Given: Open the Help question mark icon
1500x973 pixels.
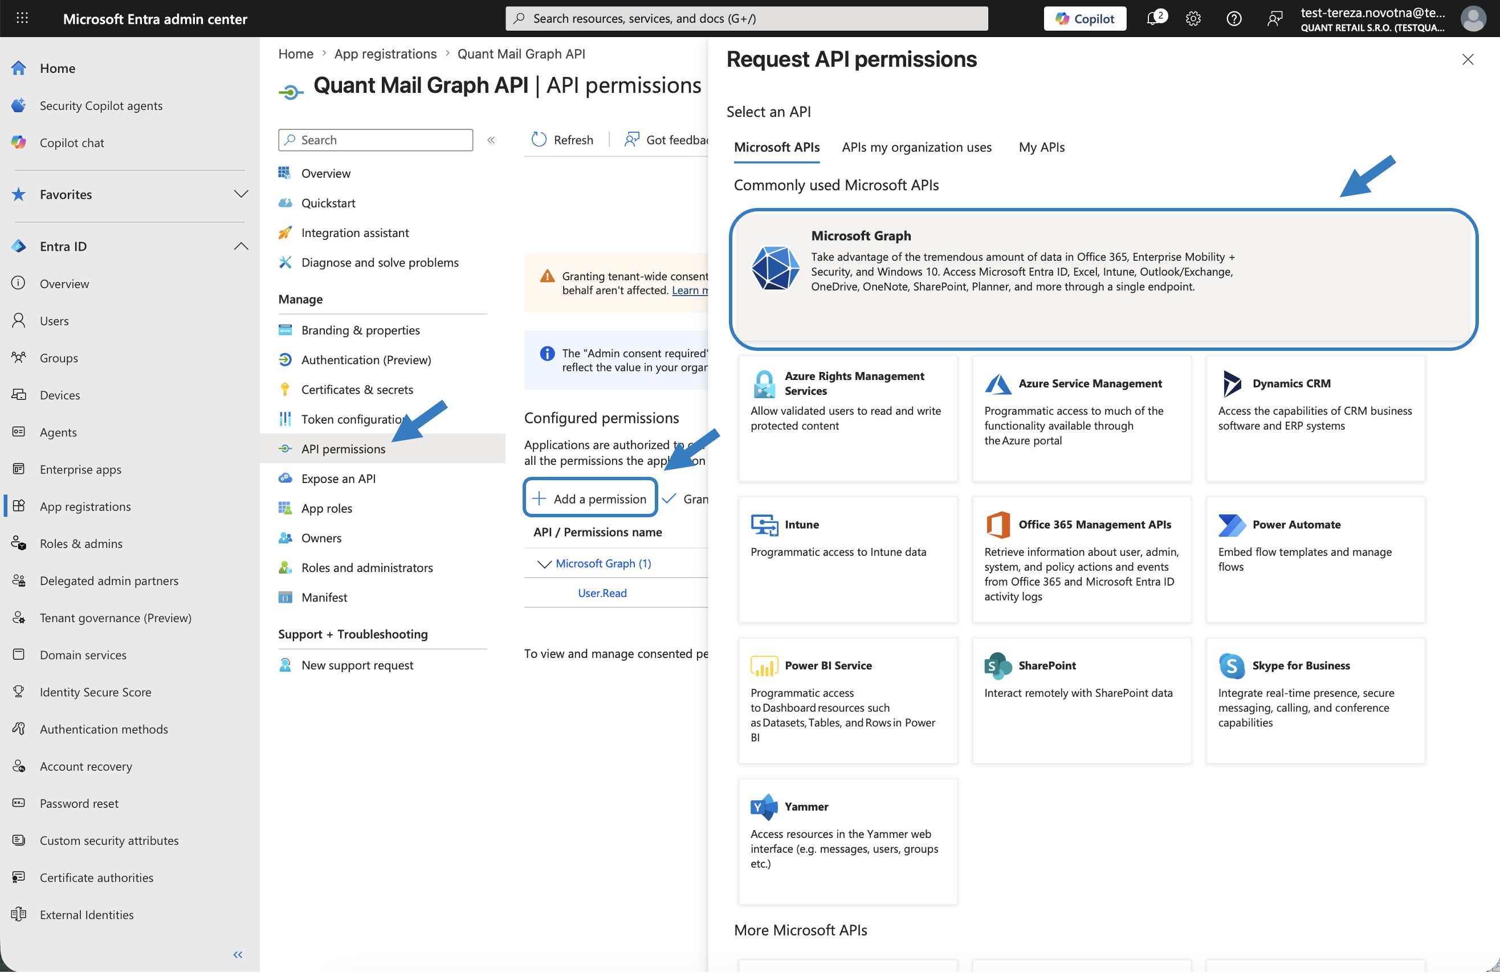Looking at the screenshot, I should click(1234, 19).
